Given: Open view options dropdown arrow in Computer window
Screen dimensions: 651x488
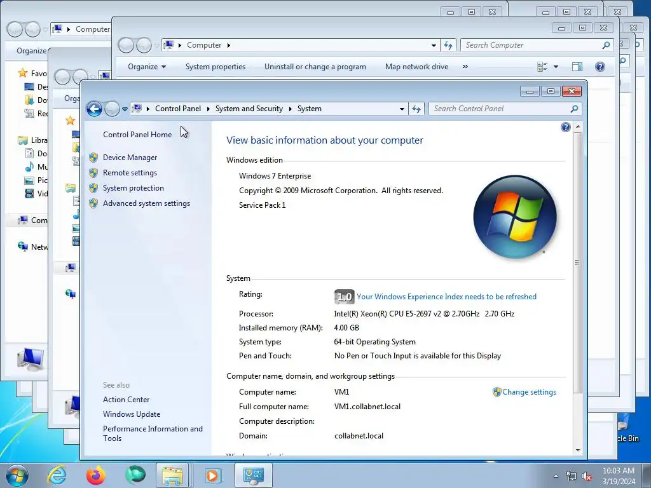Looking at the screenshot, I should (x=556, y=67).
